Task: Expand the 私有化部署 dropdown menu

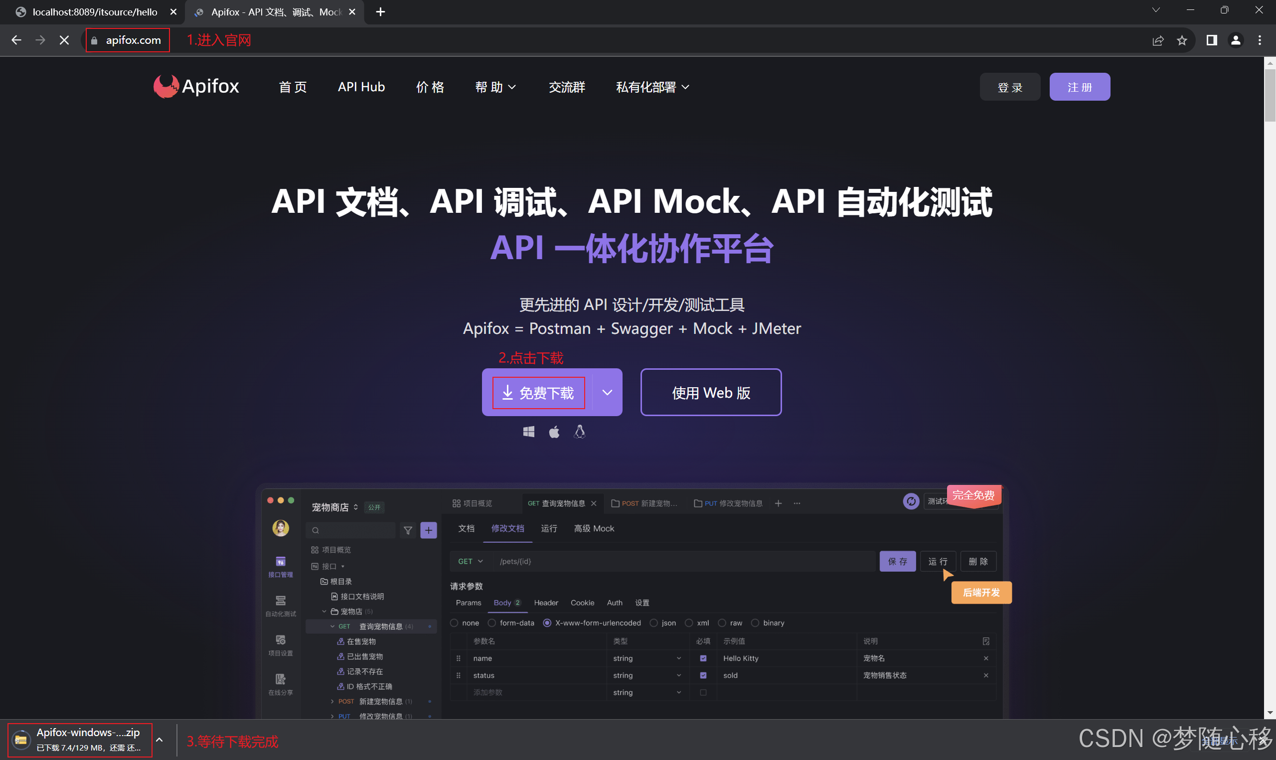Action: (x=652, y=87)
